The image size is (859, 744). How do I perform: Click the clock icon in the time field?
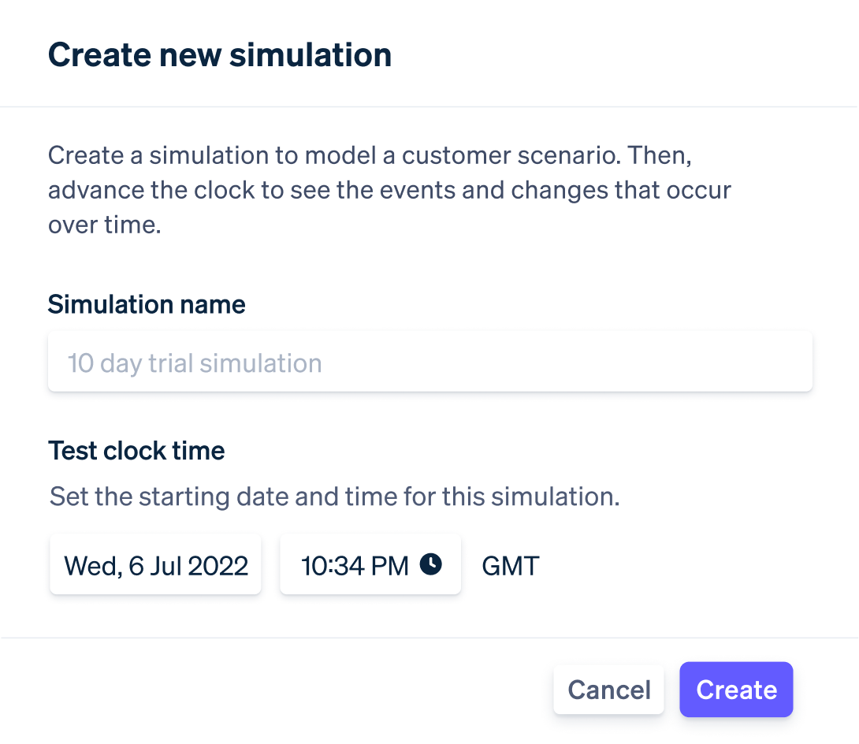coord(430,564)
